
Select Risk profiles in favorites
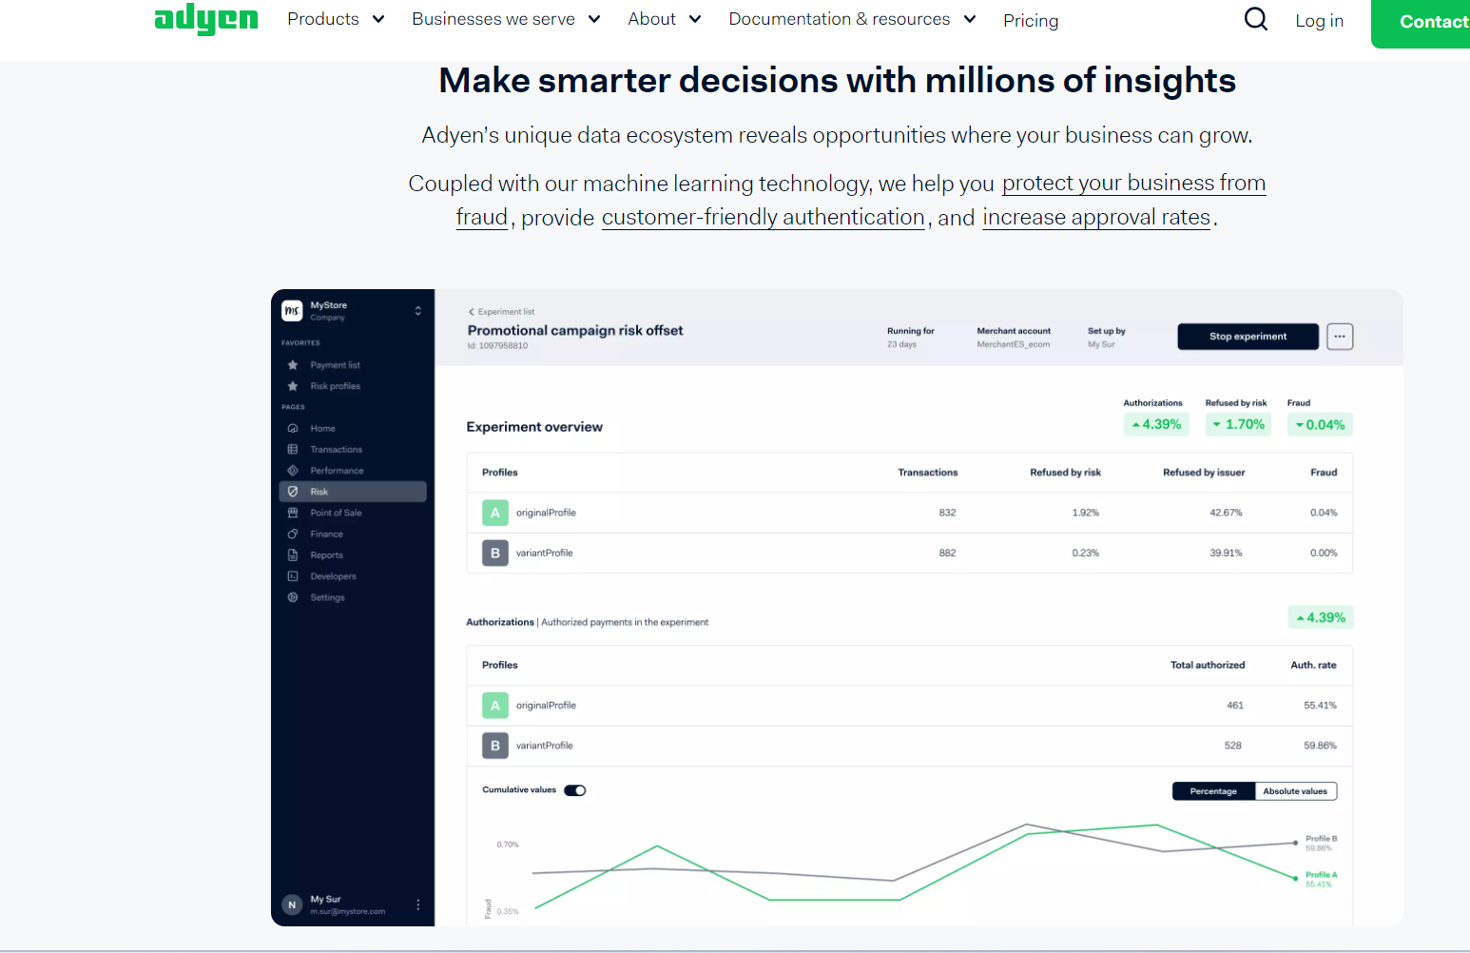tap(335, 386)
